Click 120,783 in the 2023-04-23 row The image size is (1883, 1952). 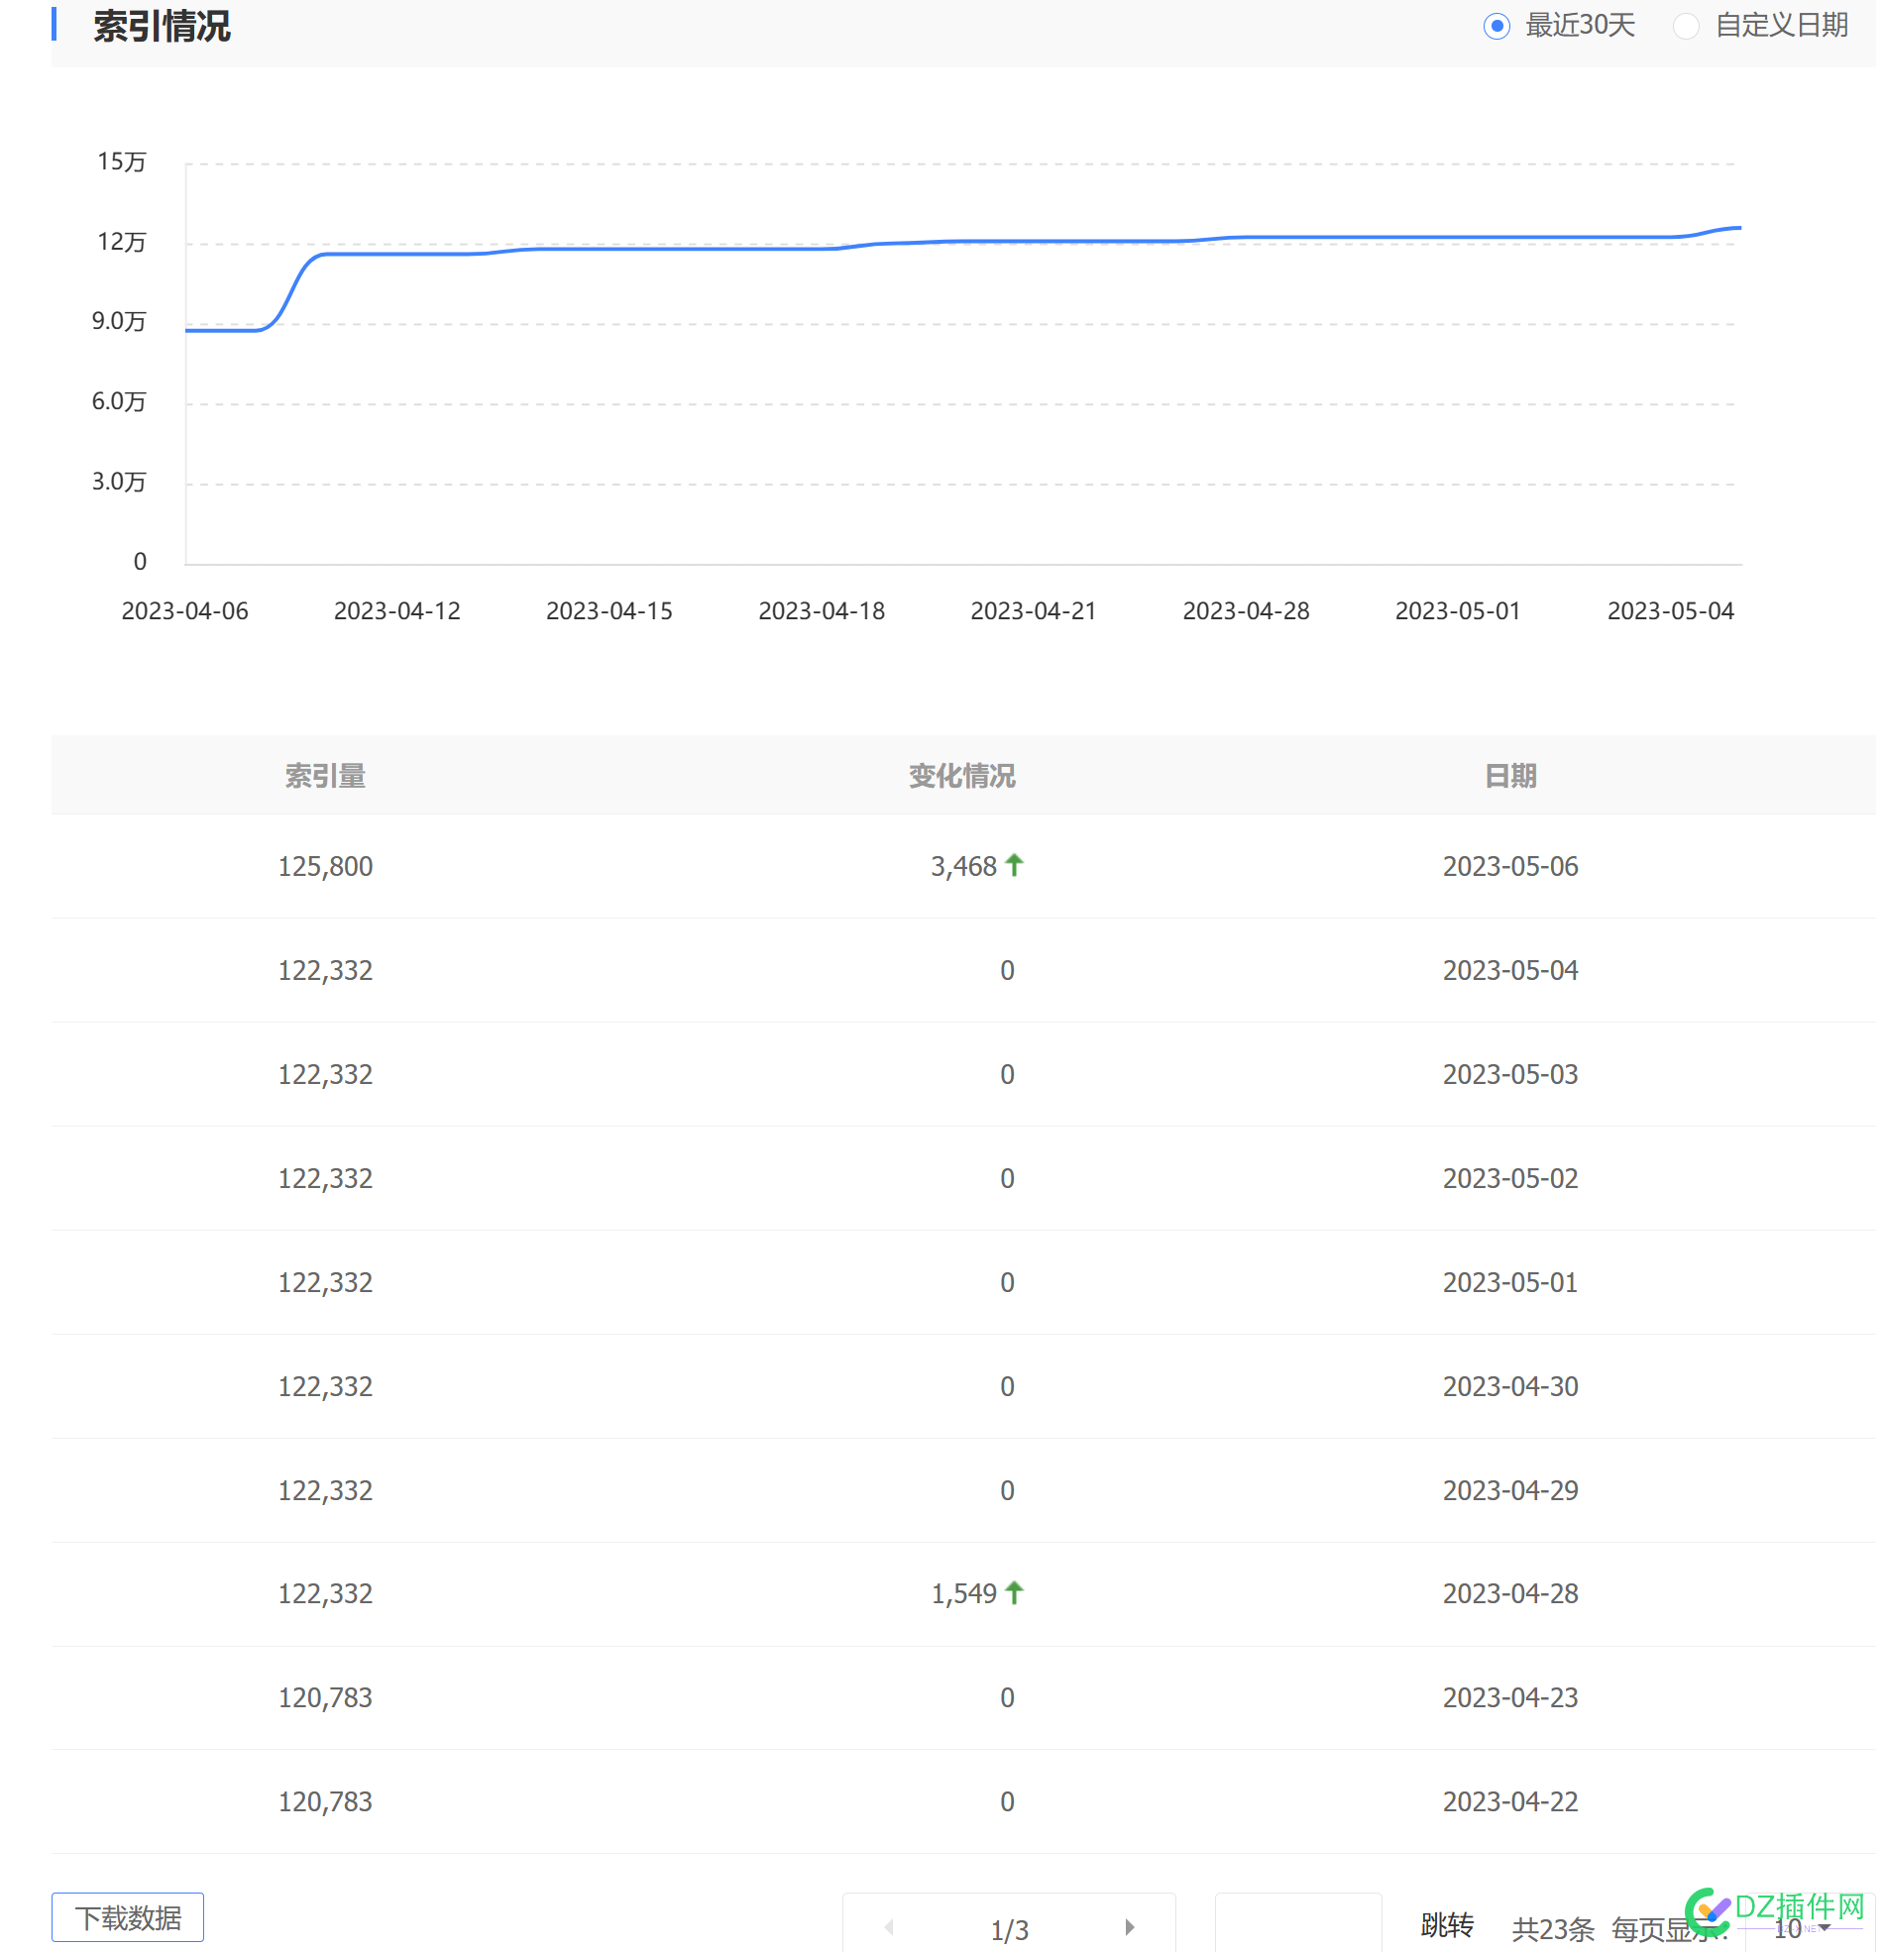[x=325, y=1697]
